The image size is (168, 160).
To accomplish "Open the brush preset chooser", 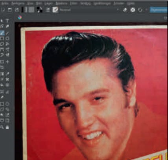I will tap(55, 10).
